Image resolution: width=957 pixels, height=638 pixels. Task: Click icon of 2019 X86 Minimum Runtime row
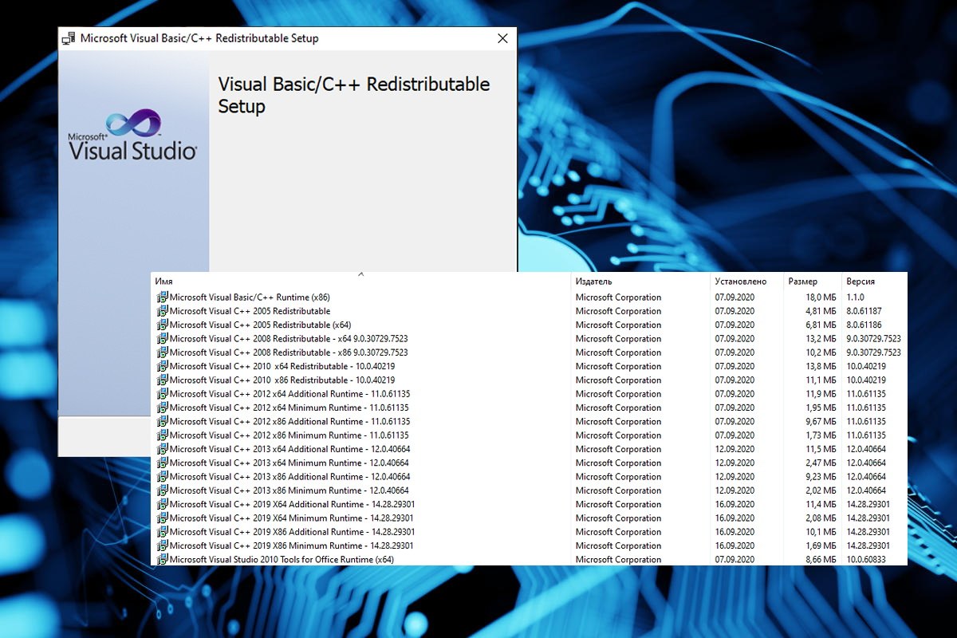[x=162, y=545]
